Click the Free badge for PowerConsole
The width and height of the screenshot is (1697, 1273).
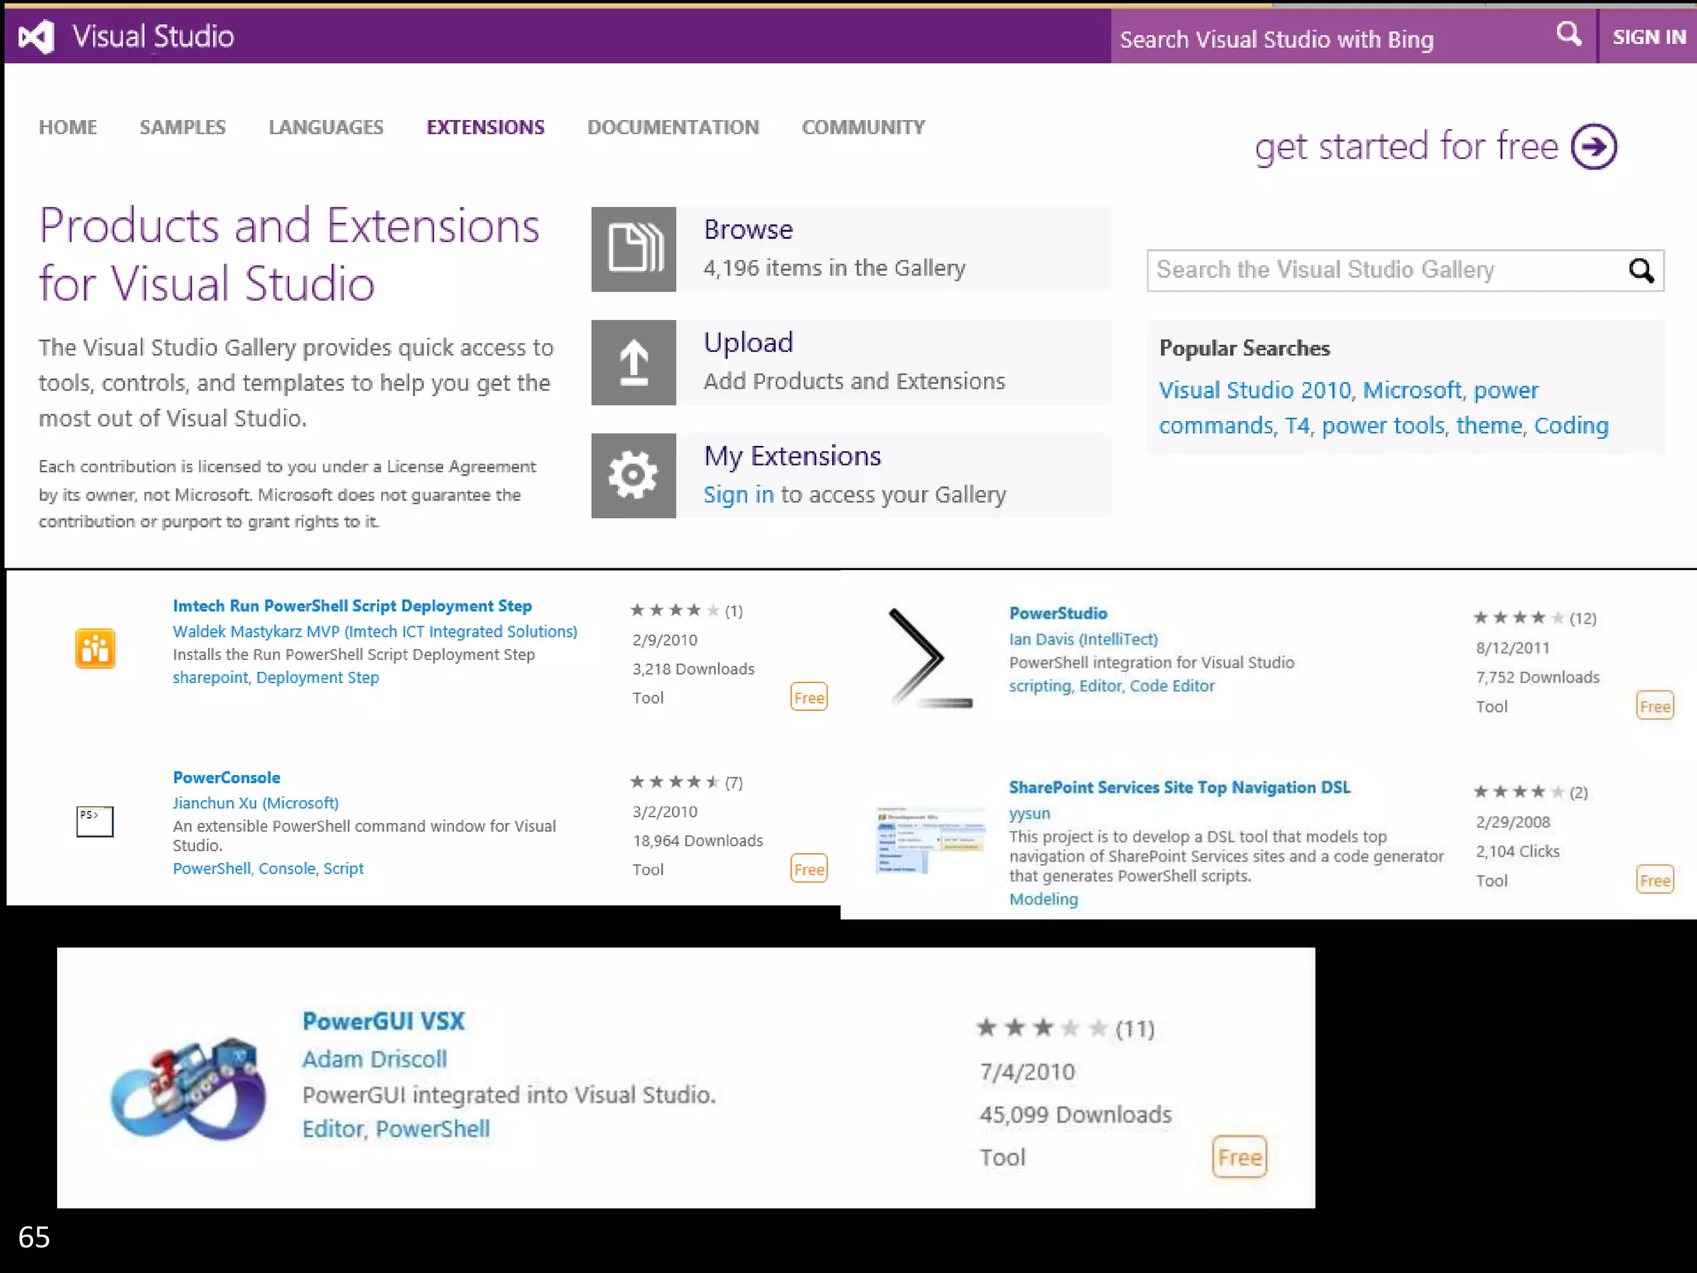809,869
